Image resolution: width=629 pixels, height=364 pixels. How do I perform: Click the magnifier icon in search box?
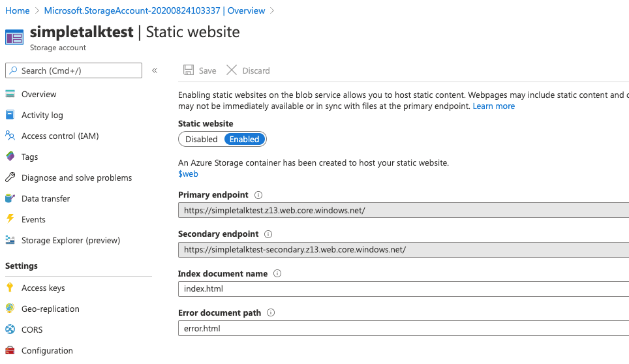[x=13, y=70]
